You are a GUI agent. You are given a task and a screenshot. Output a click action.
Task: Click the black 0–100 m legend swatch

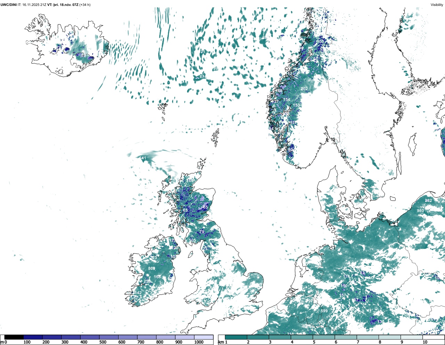pyautogui.click(x=14, y=337)
